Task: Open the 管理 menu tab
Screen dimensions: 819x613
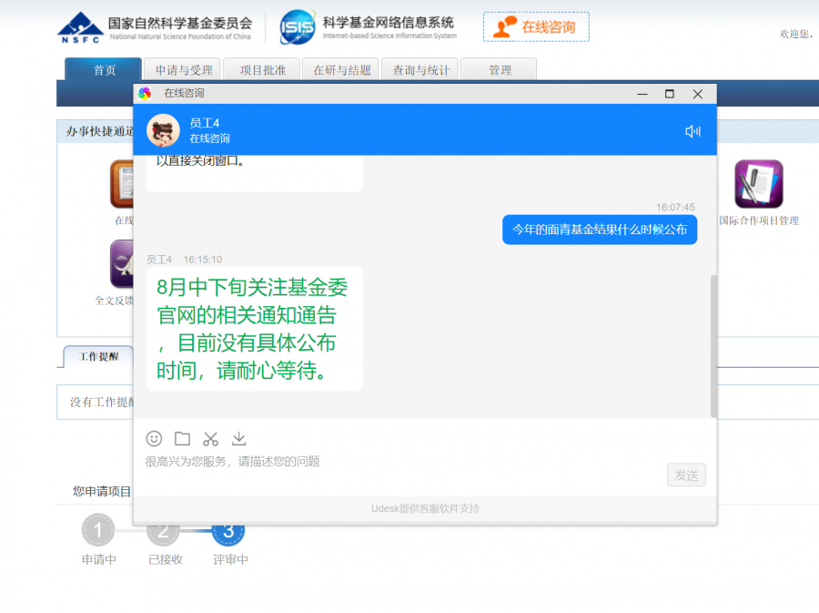Action: [x=500, y=70]
